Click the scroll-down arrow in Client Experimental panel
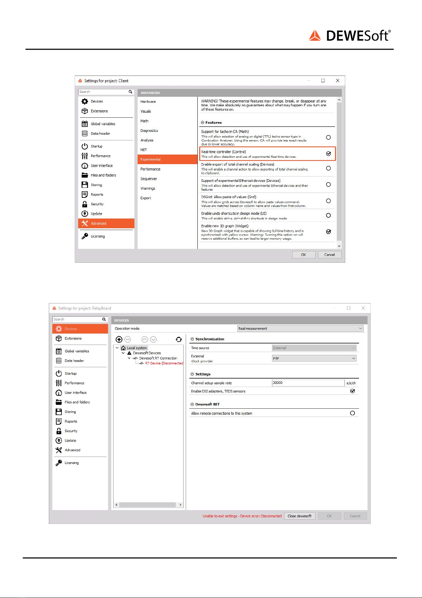This screenshot has height=598, width=422. pos(339,246)
